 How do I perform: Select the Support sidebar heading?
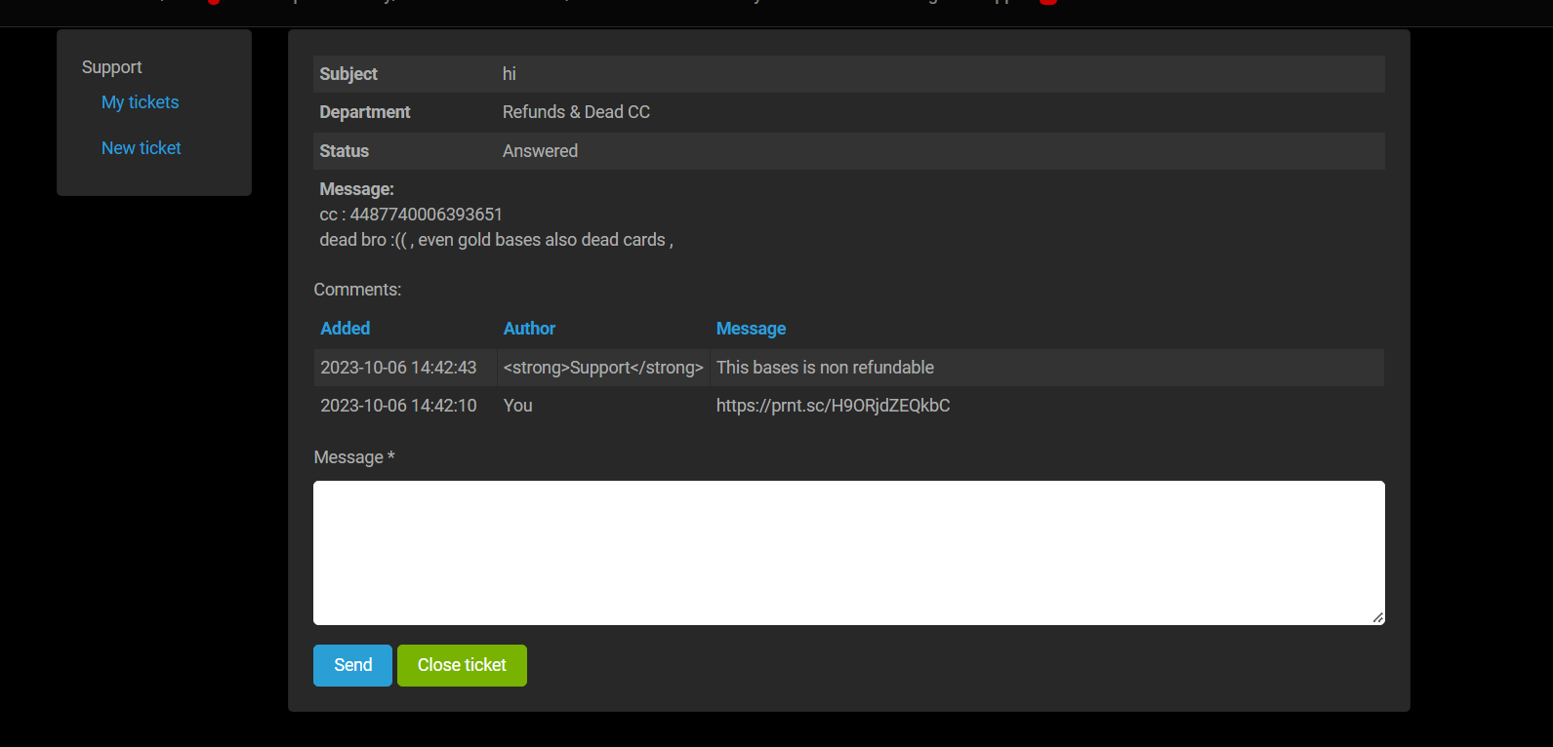pyautogui.click(x=112, y=67)
